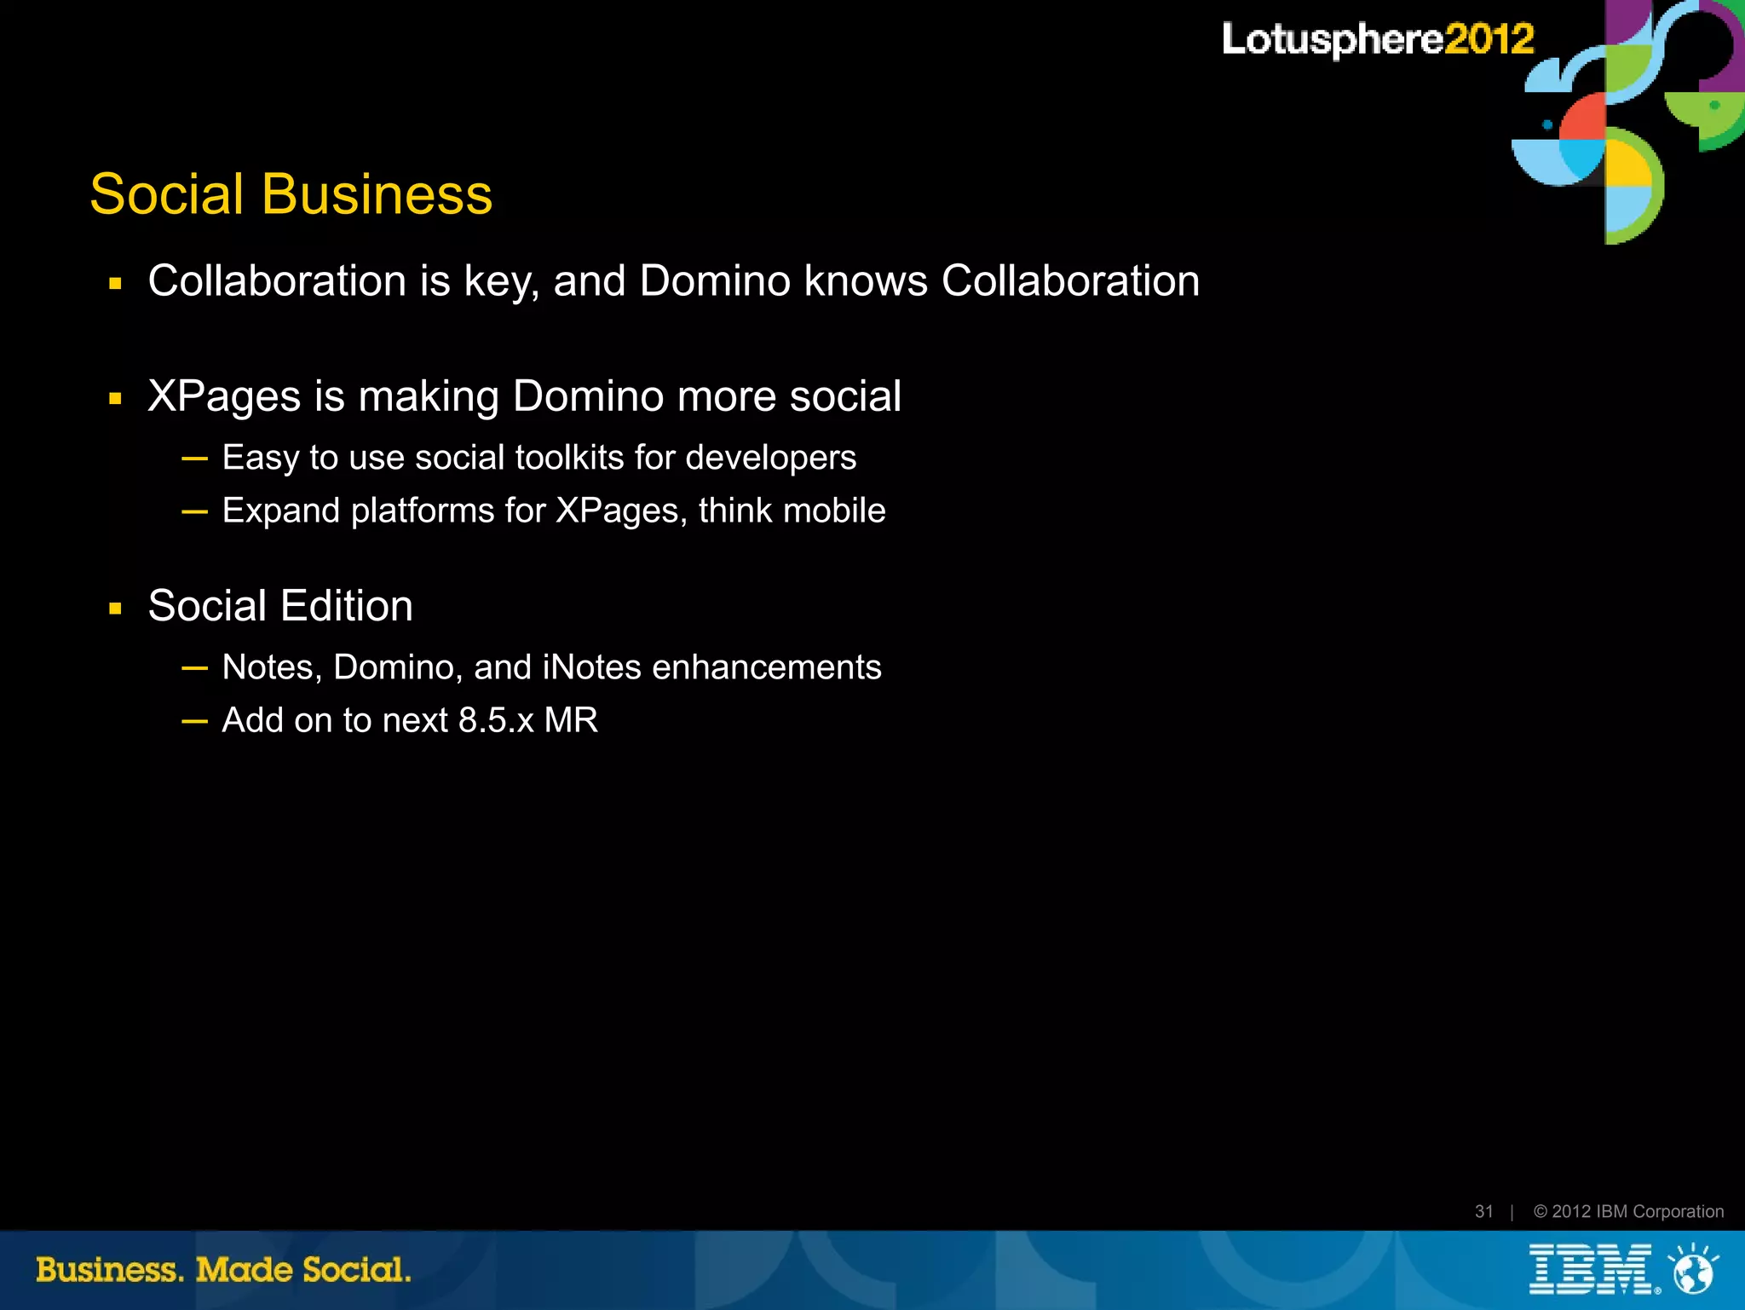Click the slide number 31
The image size is (1745, 1310).
coord(1484,1211)
